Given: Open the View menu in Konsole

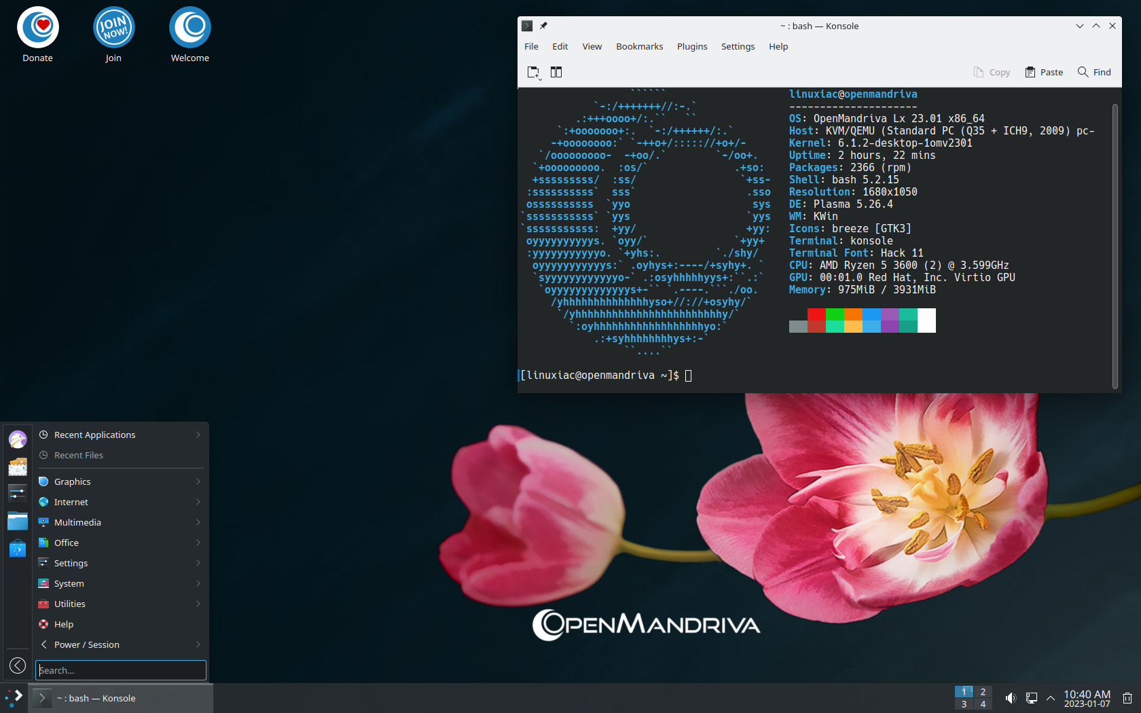Looking at the screenshot, I should (592, 46).
